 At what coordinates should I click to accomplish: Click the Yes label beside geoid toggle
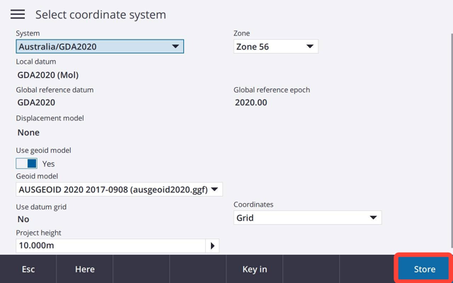coord(49,163)
